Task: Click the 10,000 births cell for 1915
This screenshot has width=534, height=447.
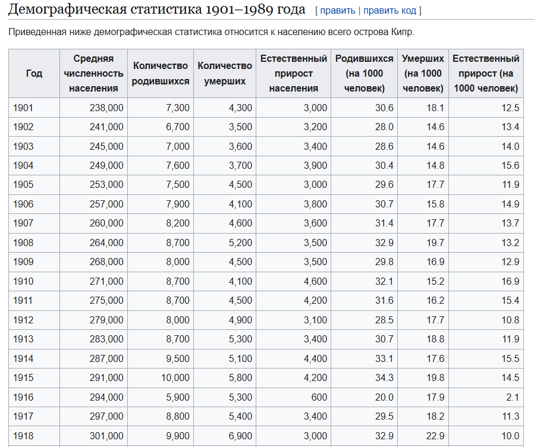Action: (x=161, y=378)
